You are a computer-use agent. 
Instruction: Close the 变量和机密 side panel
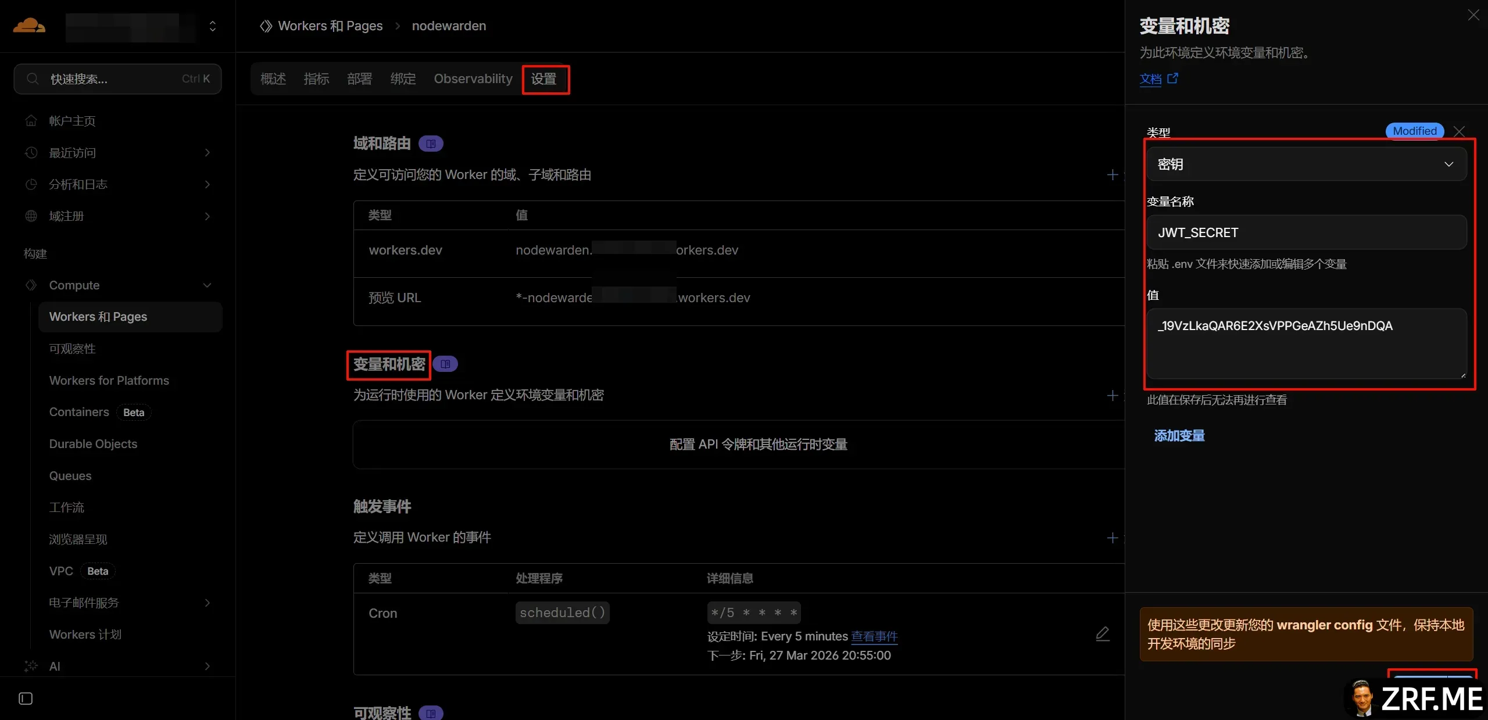pos(1473,15)
